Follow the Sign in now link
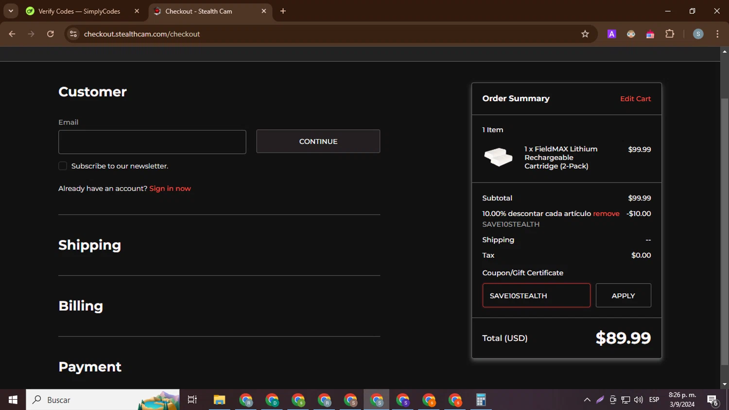Image resolution: width=729 pixels, height=410 pixels. click(170, 189)
